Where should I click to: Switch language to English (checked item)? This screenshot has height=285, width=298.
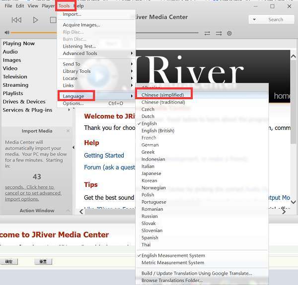pos(202,123)
